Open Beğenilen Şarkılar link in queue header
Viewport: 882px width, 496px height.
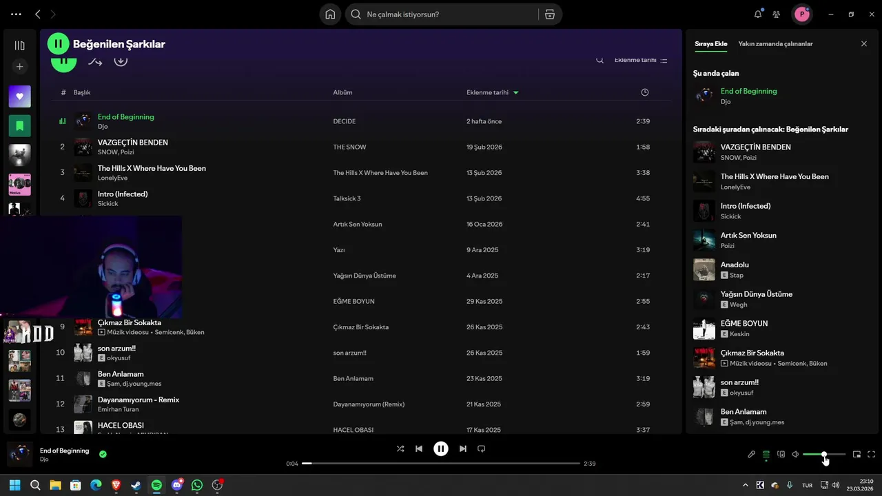(817, 130)
